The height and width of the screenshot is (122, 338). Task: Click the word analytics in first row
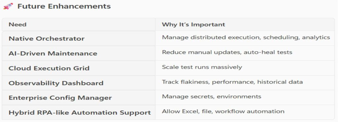pyautogui.click(x=316, y=37)
